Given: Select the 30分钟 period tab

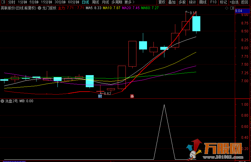Looking at the screenshot, I should tap(60, 2).
